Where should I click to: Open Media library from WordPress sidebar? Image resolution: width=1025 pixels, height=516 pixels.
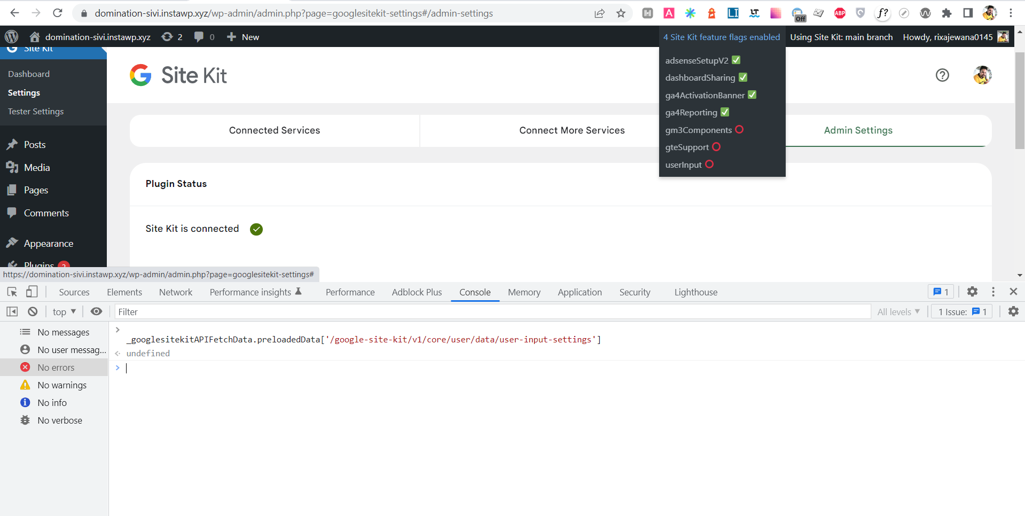[x=36, y=167]
